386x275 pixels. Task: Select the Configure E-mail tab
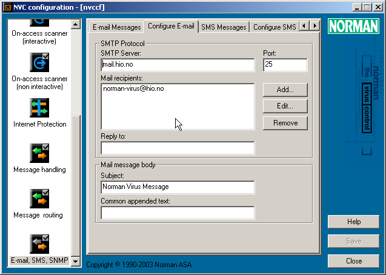pos(171,26)
